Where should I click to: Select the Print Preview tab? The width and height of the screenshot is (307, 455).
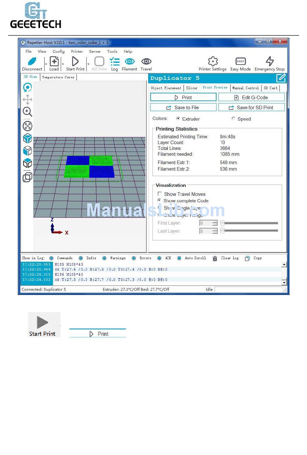coord(215,88)
